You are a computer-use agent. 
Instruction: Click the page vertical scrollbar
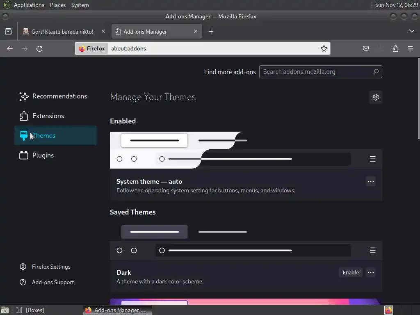point(419,98)
